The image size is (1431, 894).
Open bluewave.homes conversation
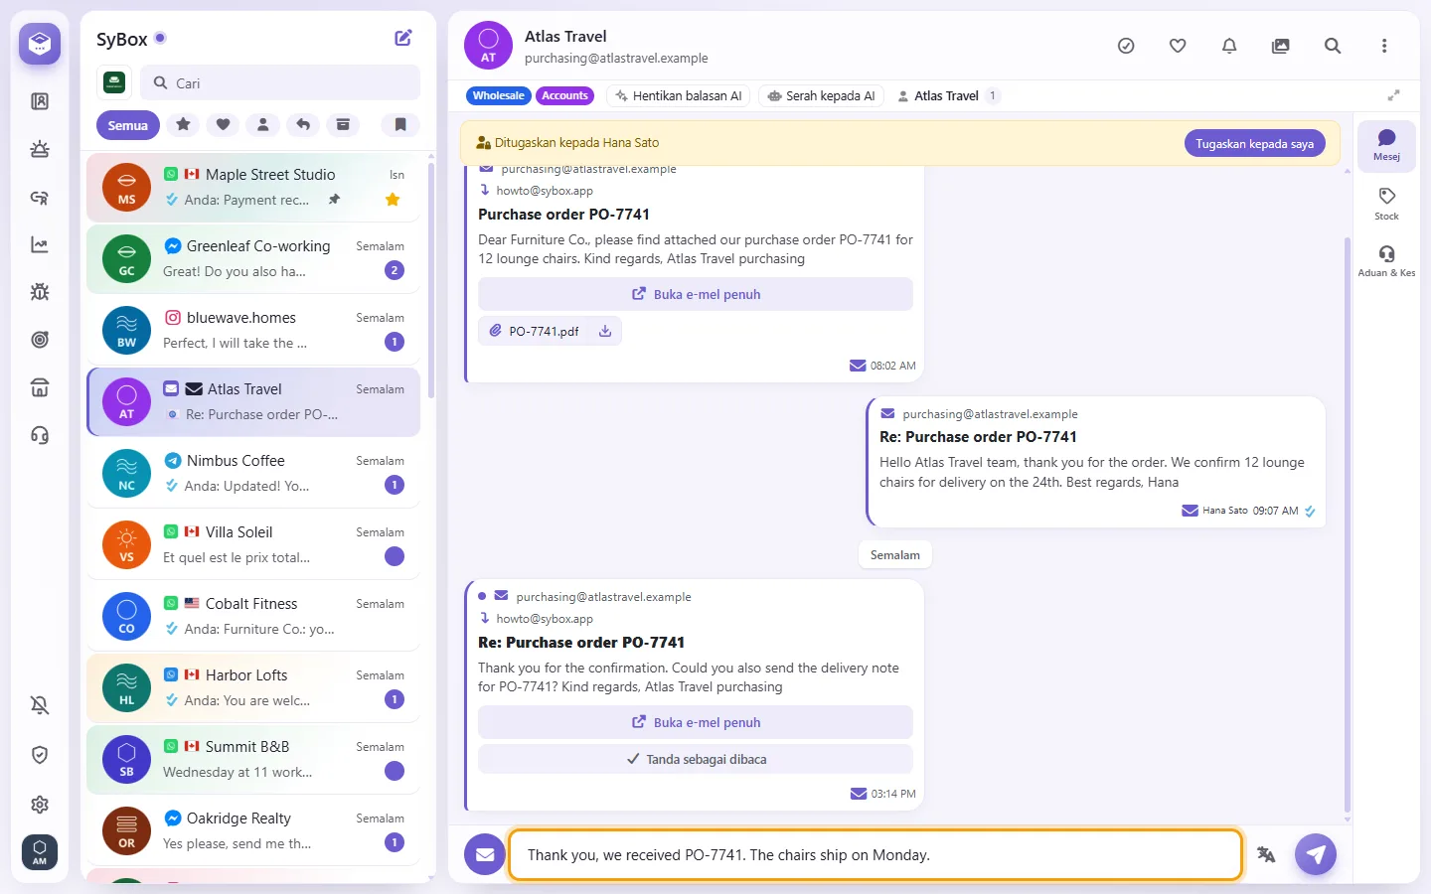pos(253,330)
